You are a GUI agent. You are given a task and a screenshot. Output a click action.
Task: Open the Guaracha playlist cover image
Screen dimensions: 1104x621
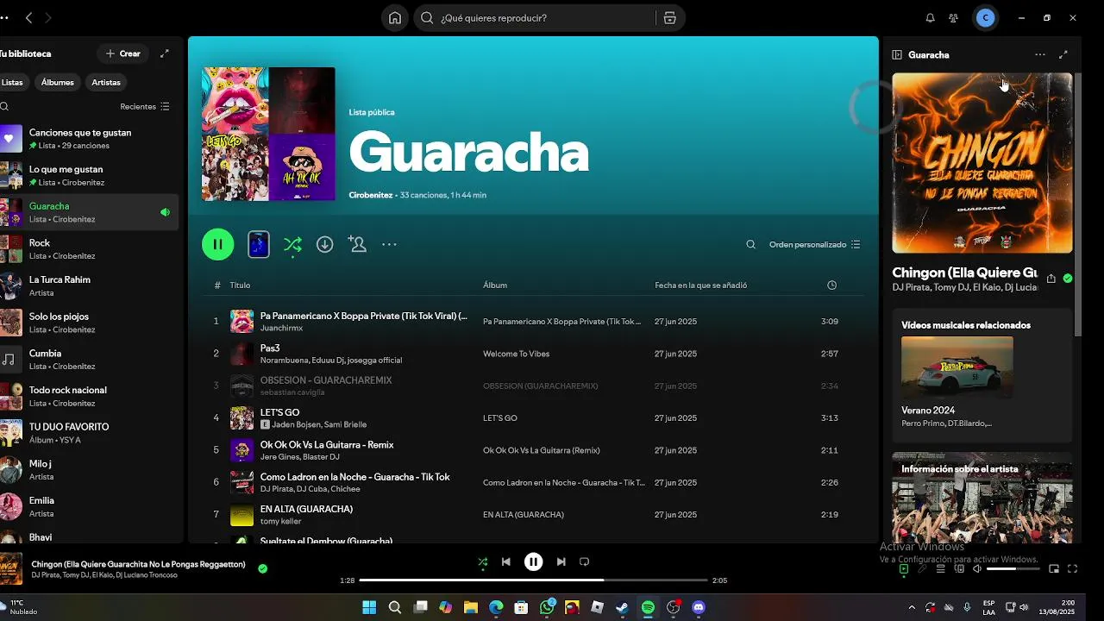tap(268, 134)
